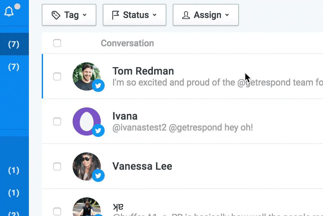323x216 pixels.
Task: Open the Status dropdown arrow
Action: (154, 15)
